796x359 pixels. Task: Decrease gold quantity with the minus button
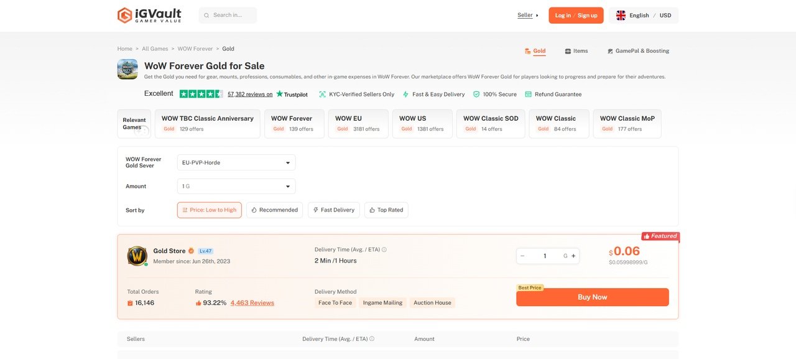point(522,256)
